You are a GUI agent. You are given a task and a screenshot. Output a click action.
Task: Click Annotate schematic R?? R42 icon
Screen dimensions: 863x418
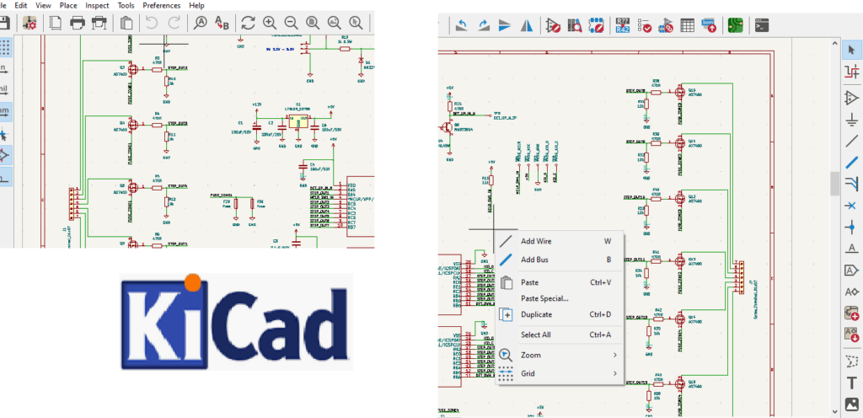623,25
